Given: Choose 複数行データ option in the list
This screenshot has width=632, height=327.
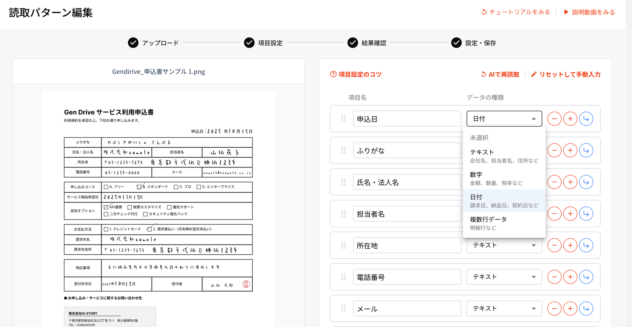Looking at the screenshot, I should [x=504, y=223].
